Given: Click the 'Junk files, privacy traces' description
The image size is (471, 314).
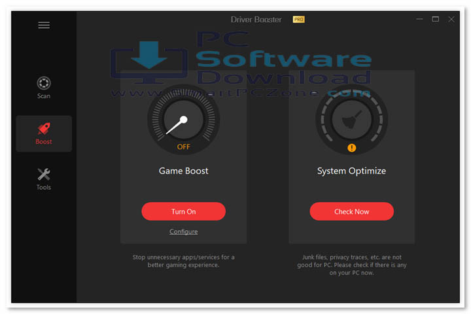Looking at the screenshot, I should coord(351,265).
